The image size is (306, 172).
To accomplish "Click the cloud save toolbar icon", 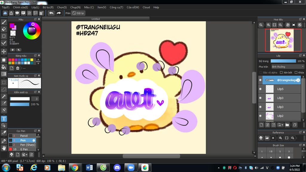I will [x=5, y=13].
